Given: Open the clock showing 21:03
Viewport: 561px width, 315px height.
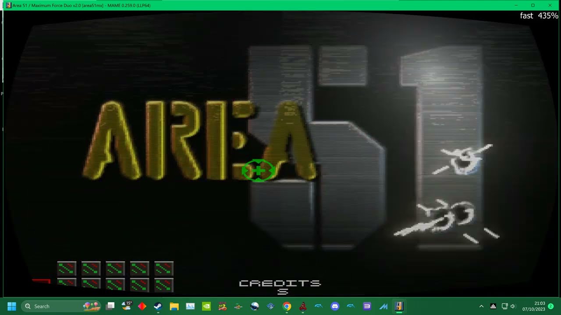Looking at the screenshot, I should click(x=533, y=306).
